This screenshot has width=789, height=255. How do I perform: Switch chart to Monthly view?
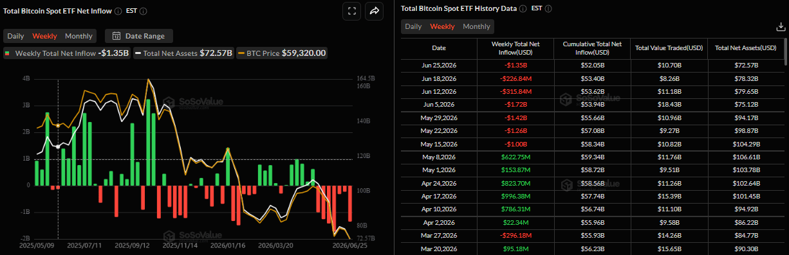(x=79, y=36)
